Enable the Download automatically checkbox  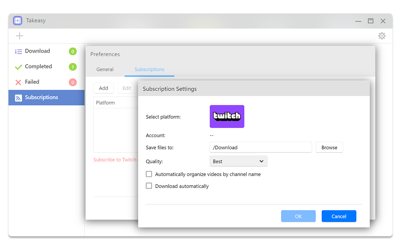(149, 186)
